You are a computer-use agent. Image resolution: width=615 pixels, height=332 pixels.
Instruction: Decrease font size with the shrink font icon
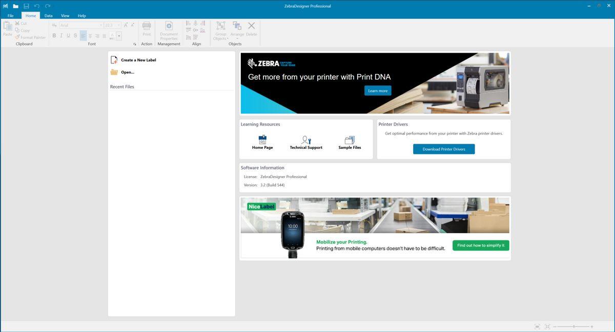pyautogui.click(x=133, y=25)
